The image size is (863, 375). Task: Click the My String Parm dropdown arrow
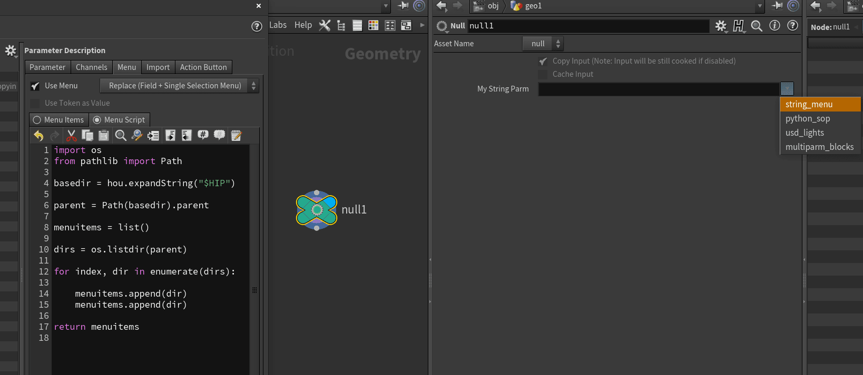[787, 89]
